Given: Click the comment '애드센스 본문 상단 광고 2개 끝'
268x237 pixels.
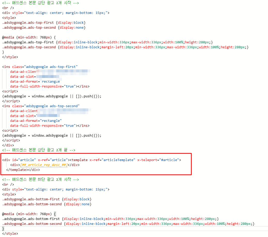Looking at the screenshot, I should [39, 150].
